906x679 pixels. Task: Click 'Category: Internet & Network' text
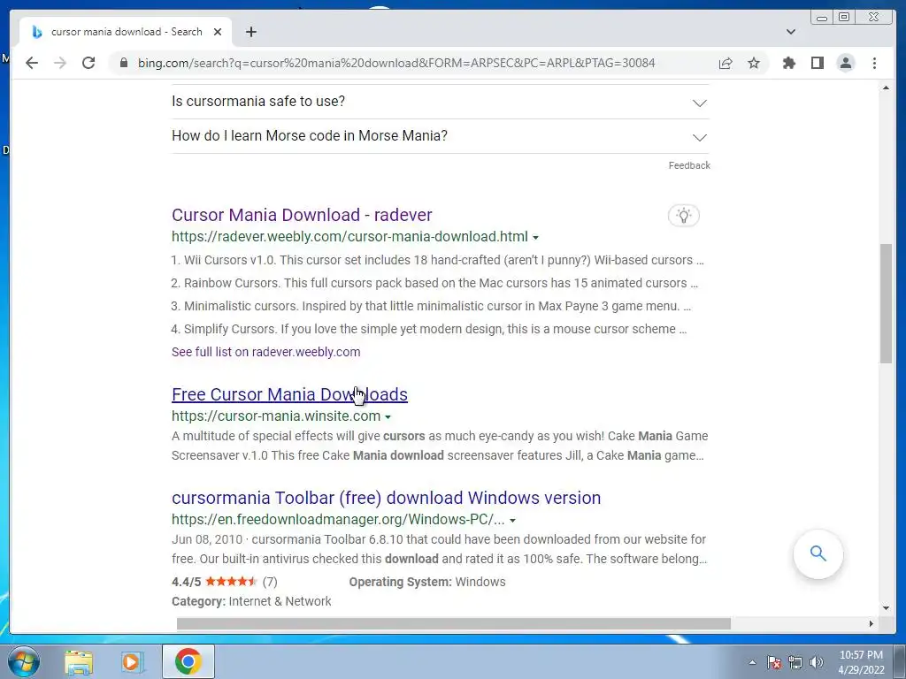coord(251,601)
